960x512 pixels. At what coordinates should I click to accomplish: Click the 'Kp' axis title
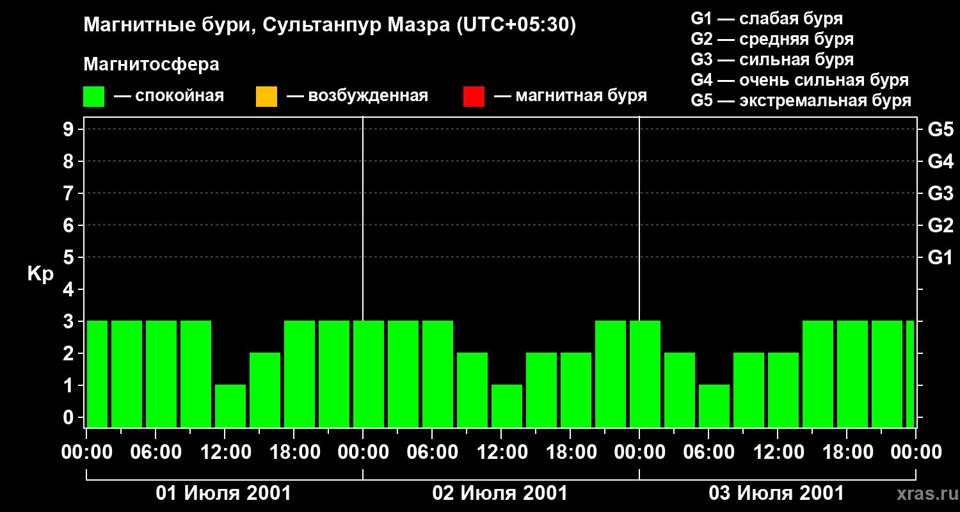click(40, 274)
